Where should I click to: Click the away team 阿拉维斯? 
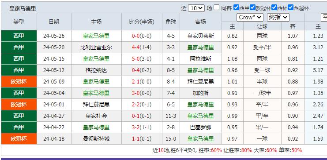(x=200, y=59)
